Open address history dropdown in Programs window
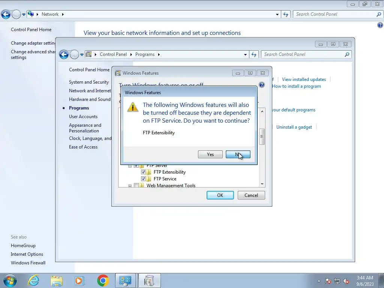The height and width of the screenshot is (288, 384). click(x=245, y=55)
